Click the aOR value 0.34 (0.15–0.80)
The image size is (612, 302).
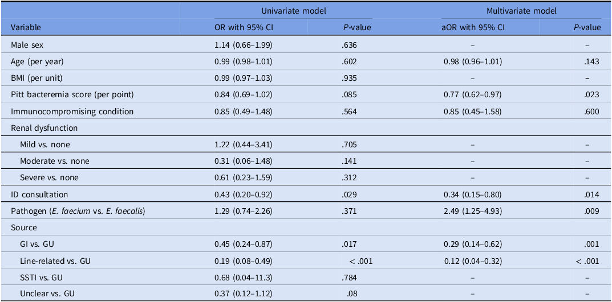tap(473, 194)
